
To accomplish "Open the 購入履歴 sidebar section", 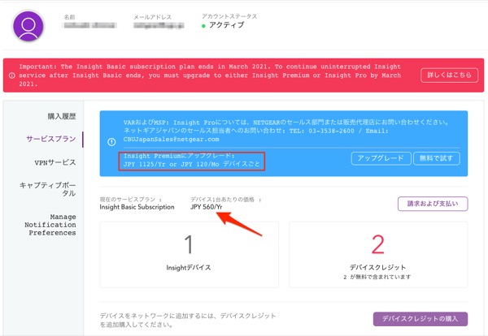I will click(61, 115).
